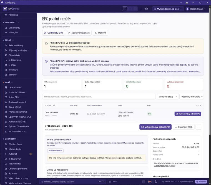The width and height of the screenshot is (211, 185).
Task: Collapse the DANĚ sidebar section
Action: pyautogui.click(x=8, y=82)
